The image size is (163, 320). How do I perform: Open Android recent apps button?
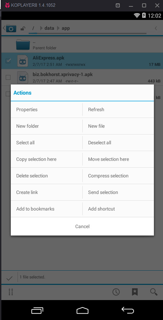(x=37, y=311)
